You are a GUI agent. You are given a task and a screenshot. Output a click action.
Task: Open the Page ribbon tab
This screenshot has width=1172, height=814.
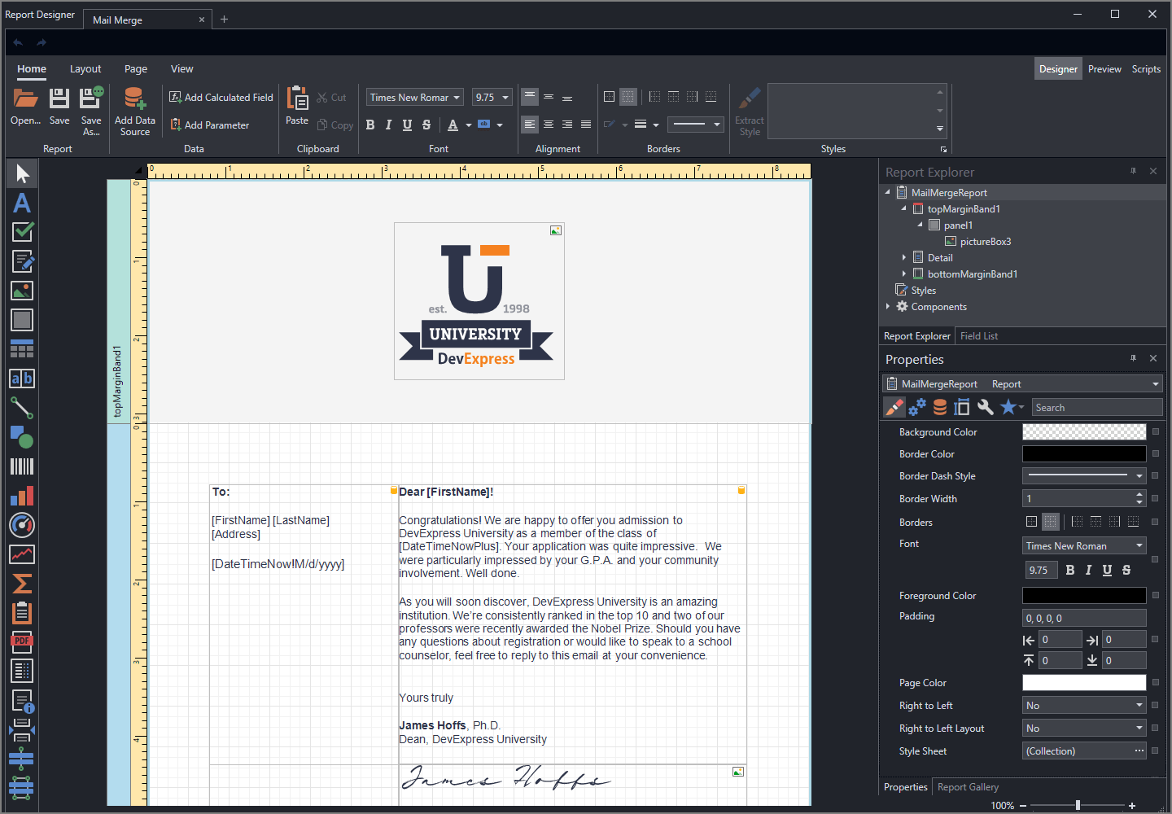coord(135,68)
